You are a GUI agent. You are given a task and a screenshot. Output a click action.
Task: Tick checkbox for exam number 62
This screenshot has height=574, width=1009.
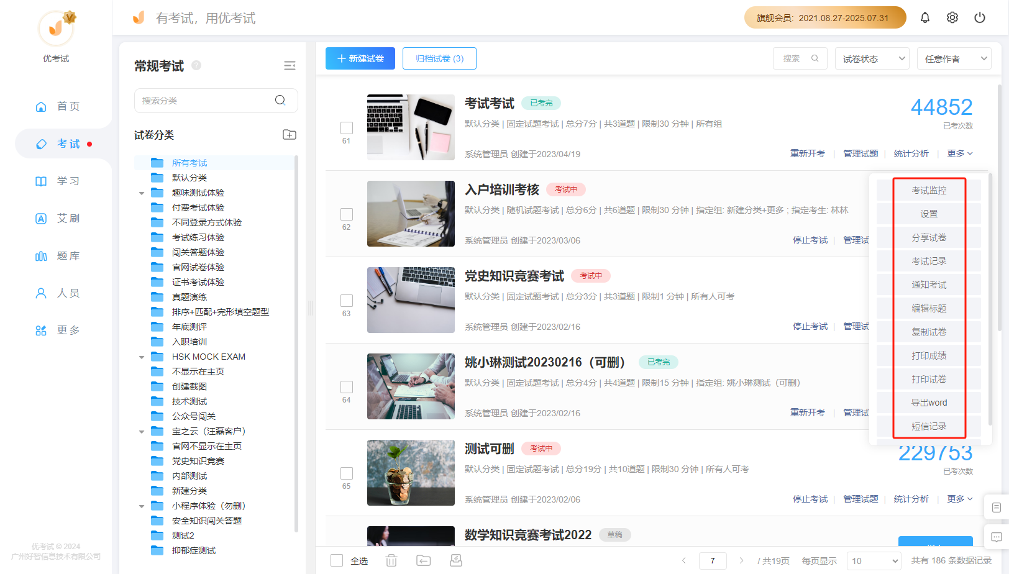click(347, 214)
